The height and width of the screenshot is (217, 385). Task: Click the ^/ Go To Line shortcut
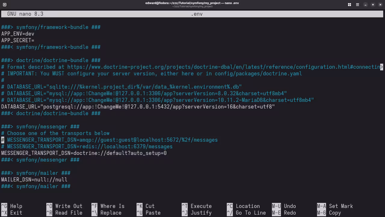point(246,213)
